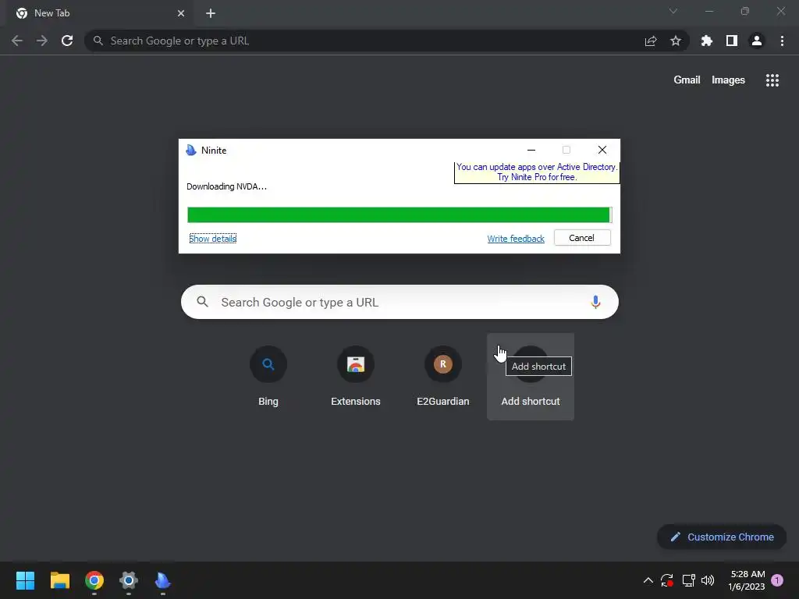Open Chrome three-dot menu
Image resolution: width=799 pixels, height=599 pixels.
click(x=782, y=41)
